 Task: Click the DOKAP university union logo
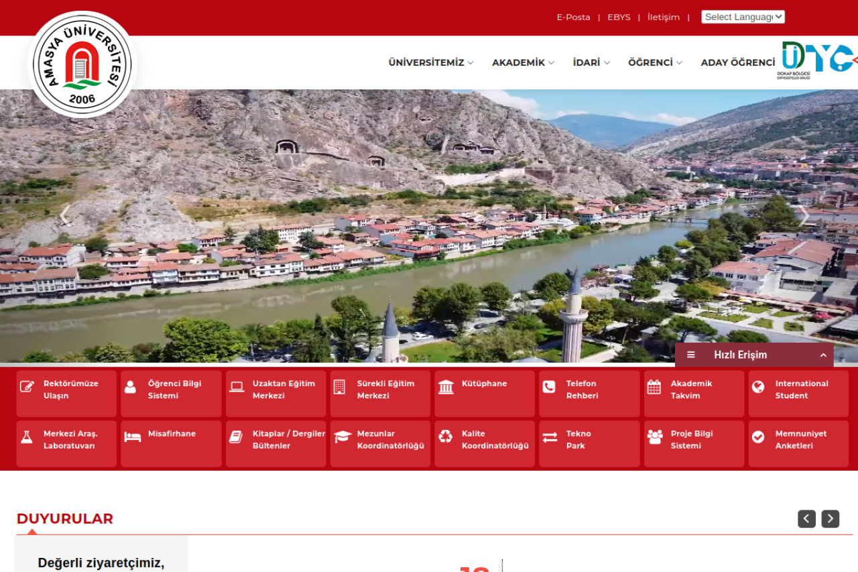click(x=818, y=60)
